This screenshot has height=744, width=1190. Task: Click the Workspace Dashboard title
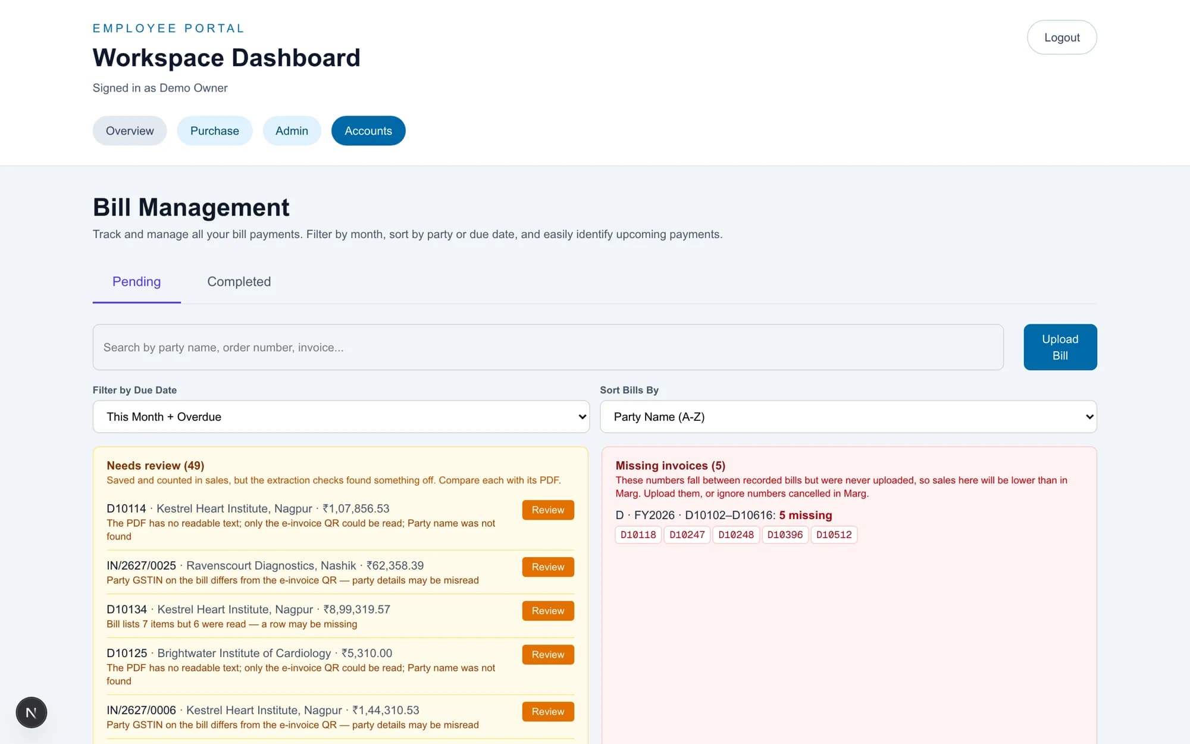coord(227,58)
